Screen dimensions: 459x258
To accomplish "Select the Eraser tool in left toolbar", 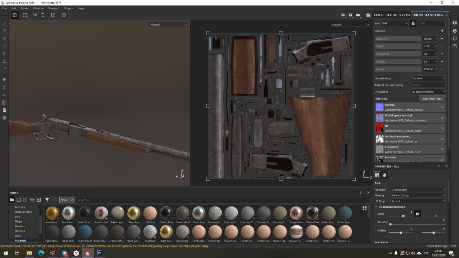I will click(x=4, y=31).
